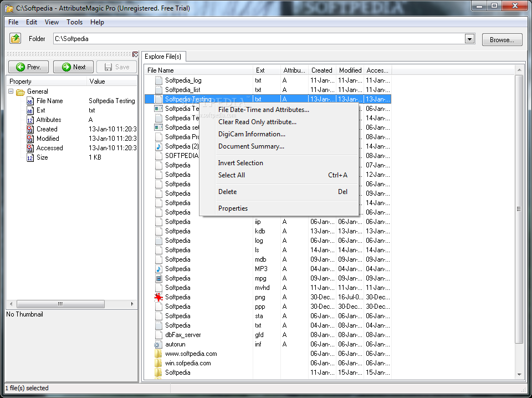Click the Softpedia mpg video file icon
The image size is (532, 398).
point(158,278)
